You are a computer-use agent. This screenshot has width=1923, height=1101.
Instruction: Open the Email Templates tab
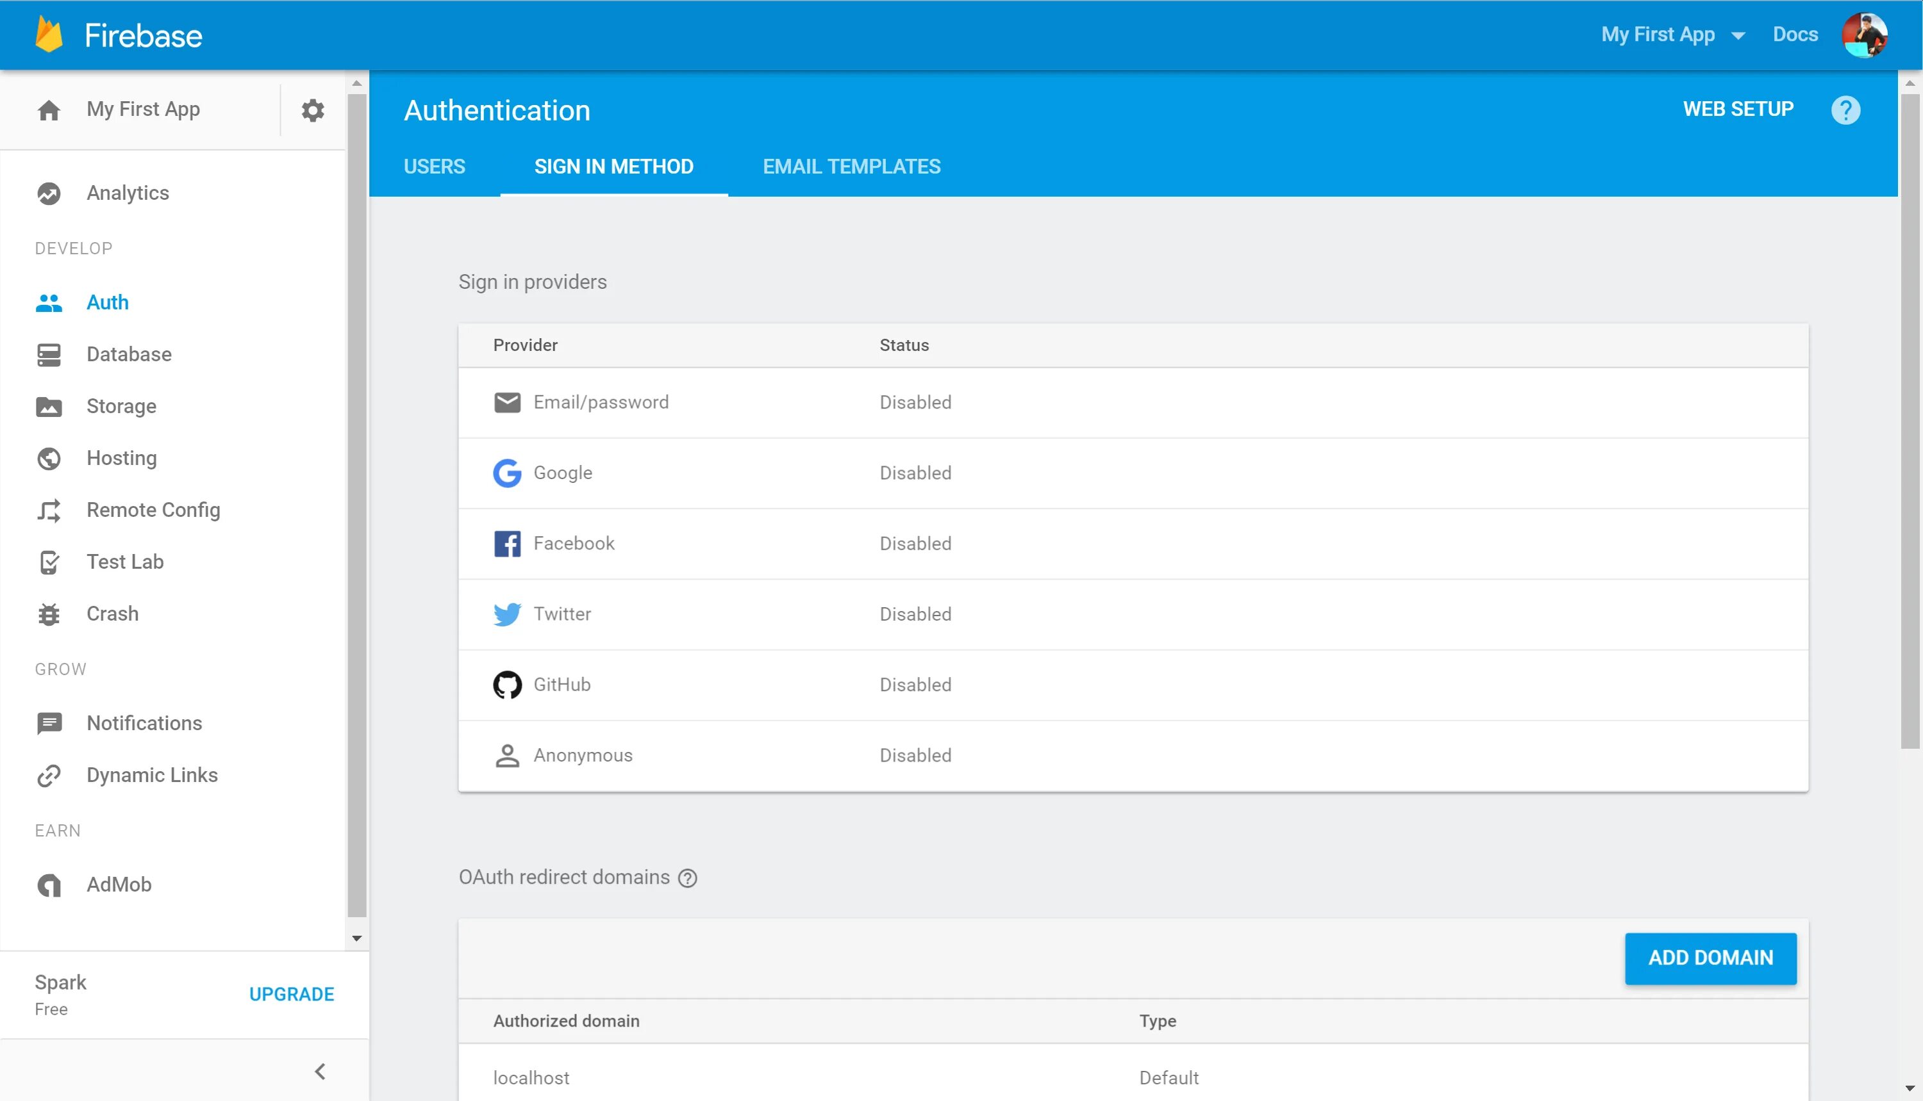point(851,167)
